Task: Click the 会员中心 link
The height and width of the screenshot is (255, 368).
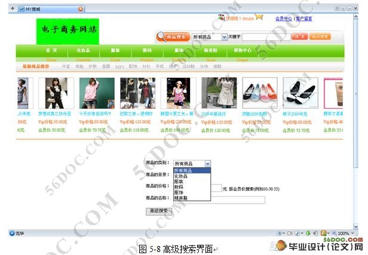Action: (x=284, y=19)
